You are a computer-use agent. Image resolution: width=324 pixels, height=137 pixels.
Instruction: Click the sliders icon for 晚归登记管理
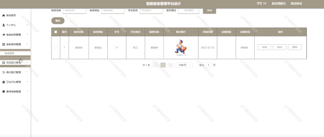(3, 72)
